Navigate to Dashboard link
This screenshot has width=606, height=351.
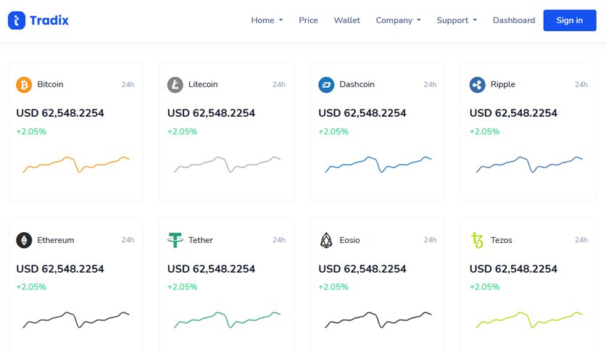514,20
